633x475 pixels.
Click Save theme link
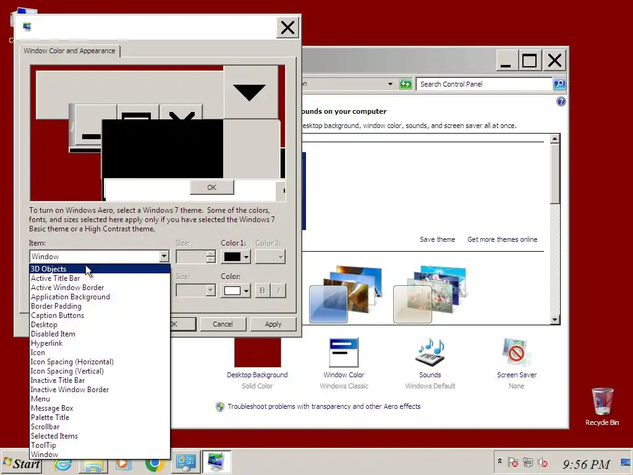[x=437, y=239]
